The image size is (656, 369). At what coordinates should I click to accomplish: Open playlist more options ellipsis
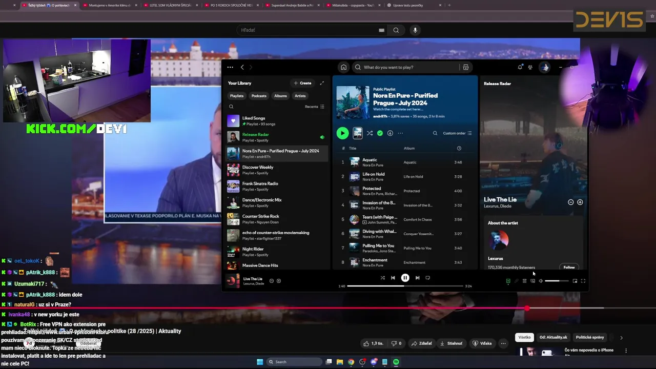[400, 133]
